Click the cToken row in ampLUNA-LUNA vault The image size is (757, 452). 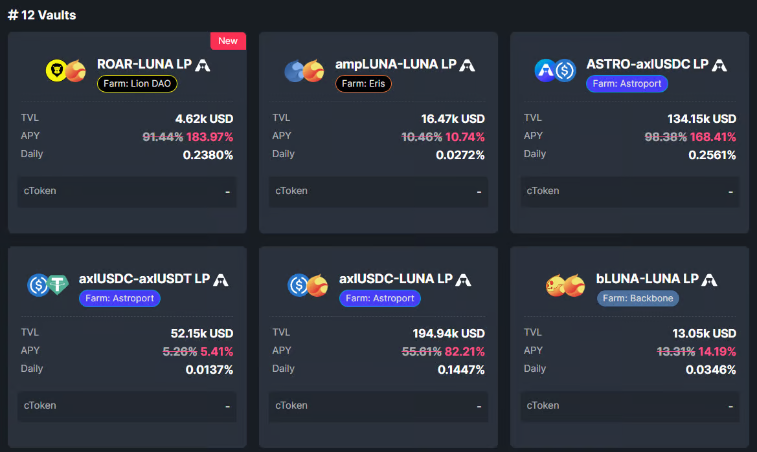378,191
